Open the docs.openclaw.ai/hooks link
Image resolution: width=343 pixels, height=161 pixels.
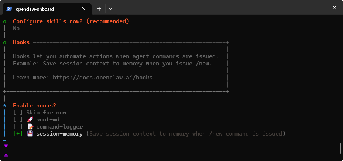[102, 78]
